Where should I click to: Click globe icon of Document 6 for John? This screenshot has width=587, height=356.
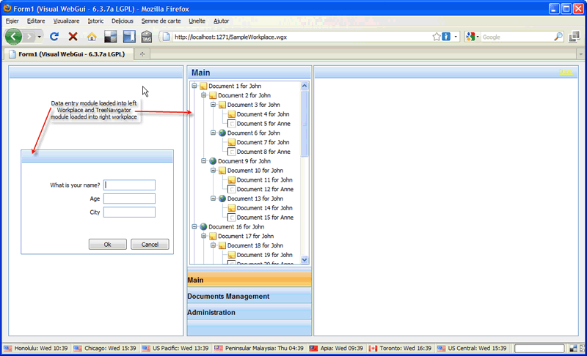(222, 133)
